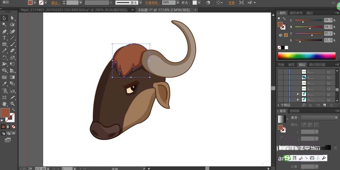Select the Magic Wand tool
The image size is (340, 170).
[x=4, y=24]
